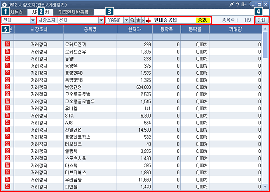Viewport: 270px width, 192px height.
Task: Click the red 정 icon for 스포츠서울
Action: (x=7, y=158)
